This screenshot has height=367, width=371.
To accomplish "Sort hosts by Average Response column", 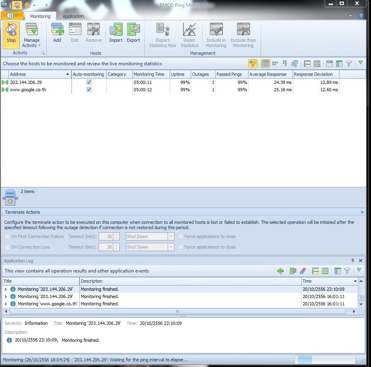I will [x=267, y=74].
